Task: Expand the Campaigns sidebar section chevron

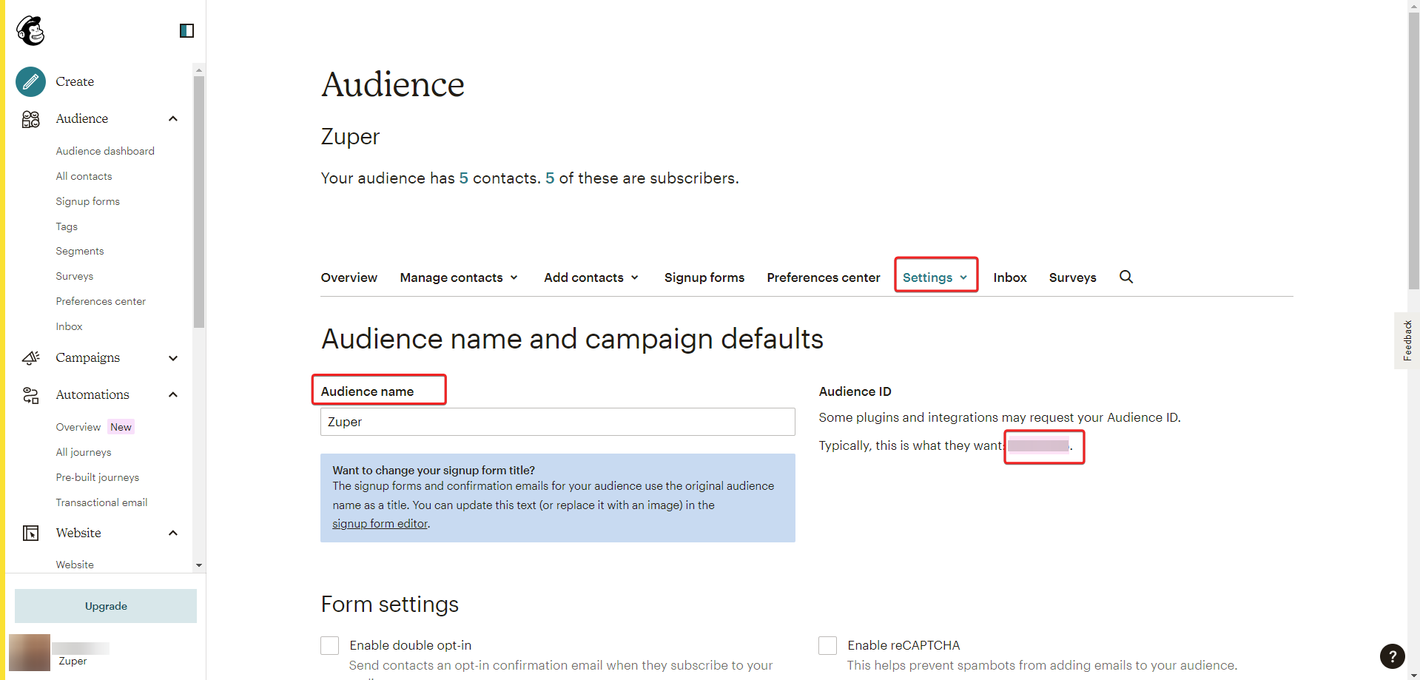Action: pyautogui.click(x=173, y=358)
